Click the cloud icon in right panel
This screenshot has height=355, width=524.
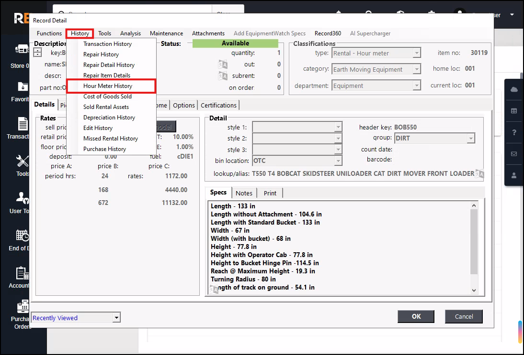[x=514, y=90]
